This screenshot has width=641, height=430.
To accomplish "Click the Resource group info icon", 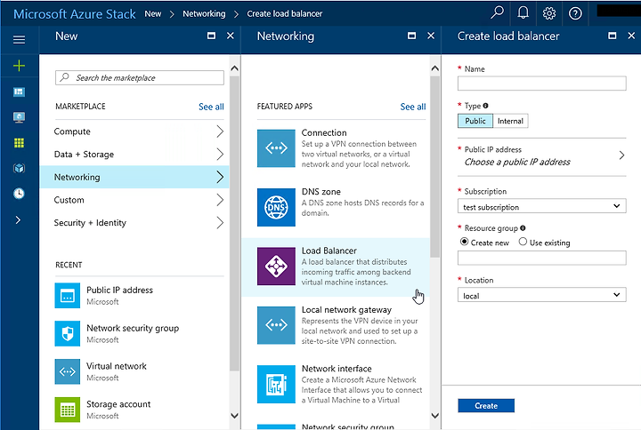I will click(523, 228).
